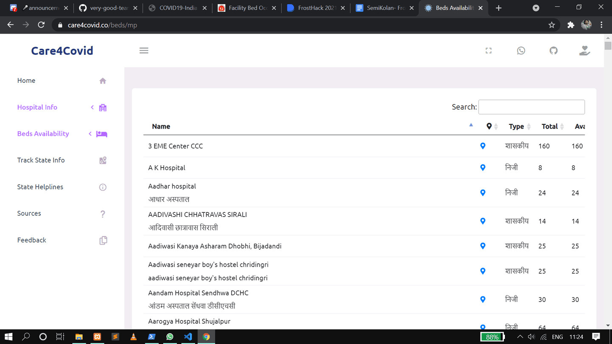This screenshot has width=612, height=344.
Task: Open location pin for 3 EME Center CCC
Action: pyautogui.click(x=483, y=146)
